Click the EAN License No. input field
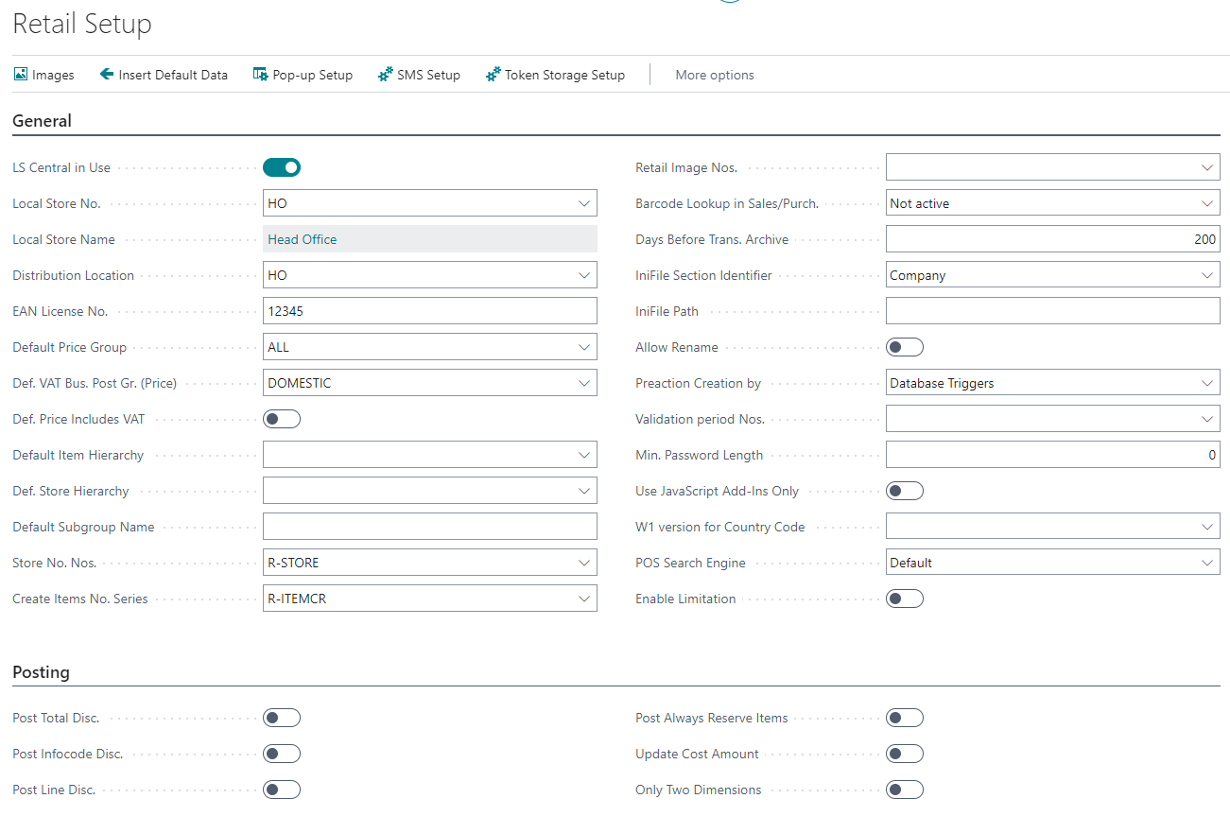 coord(429,311)
